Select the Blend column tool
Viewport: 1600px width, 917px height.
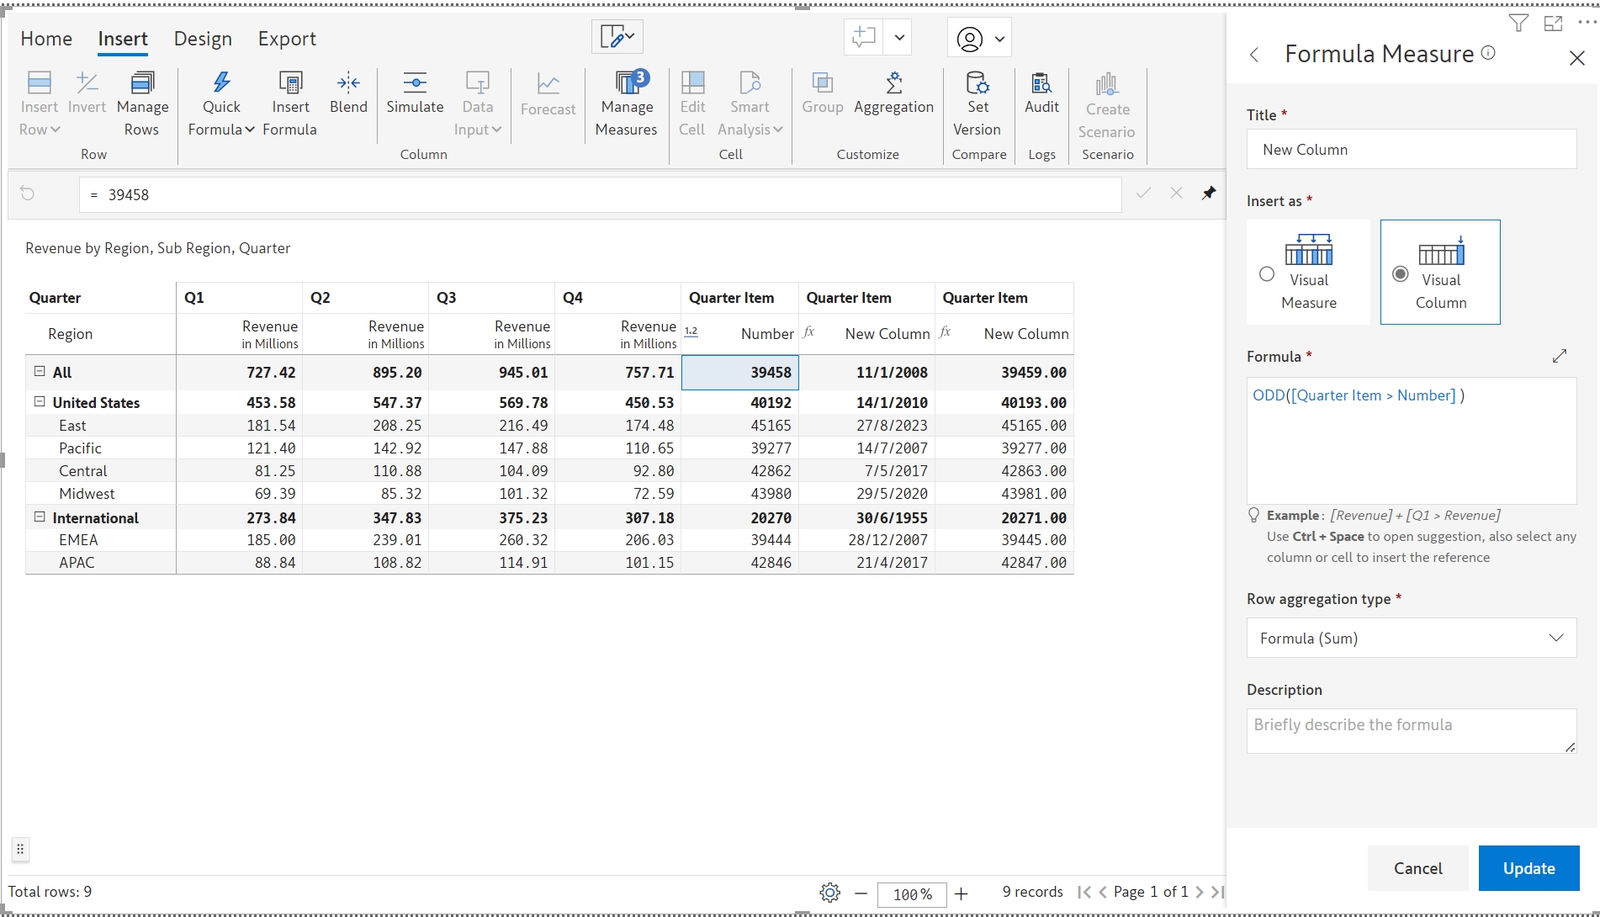[348, 93]
